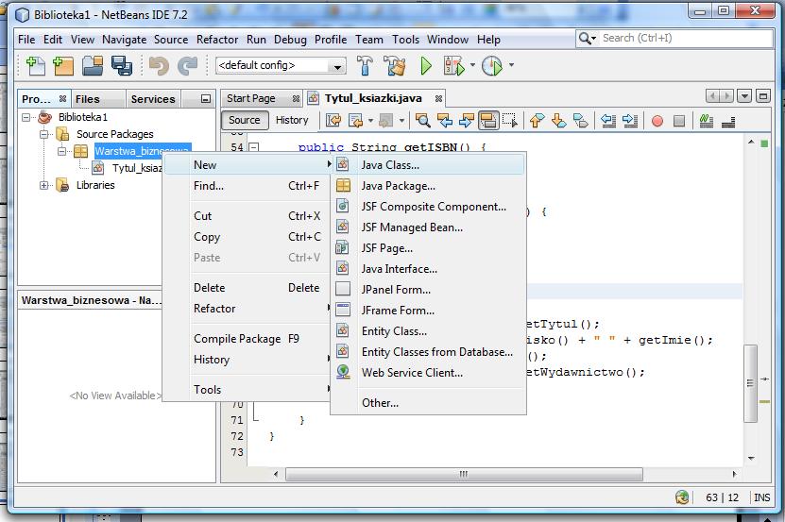Choose Java Package from New submenu
Screen dimensions: 785x522
[429, 186]
